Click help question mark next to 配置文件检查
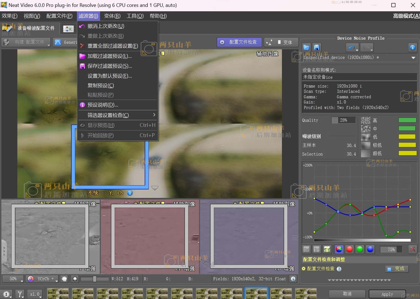 tap(339, 269)
